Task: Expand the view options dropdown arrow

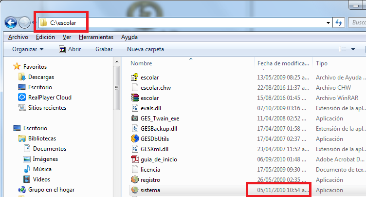Action: point(353,49)
